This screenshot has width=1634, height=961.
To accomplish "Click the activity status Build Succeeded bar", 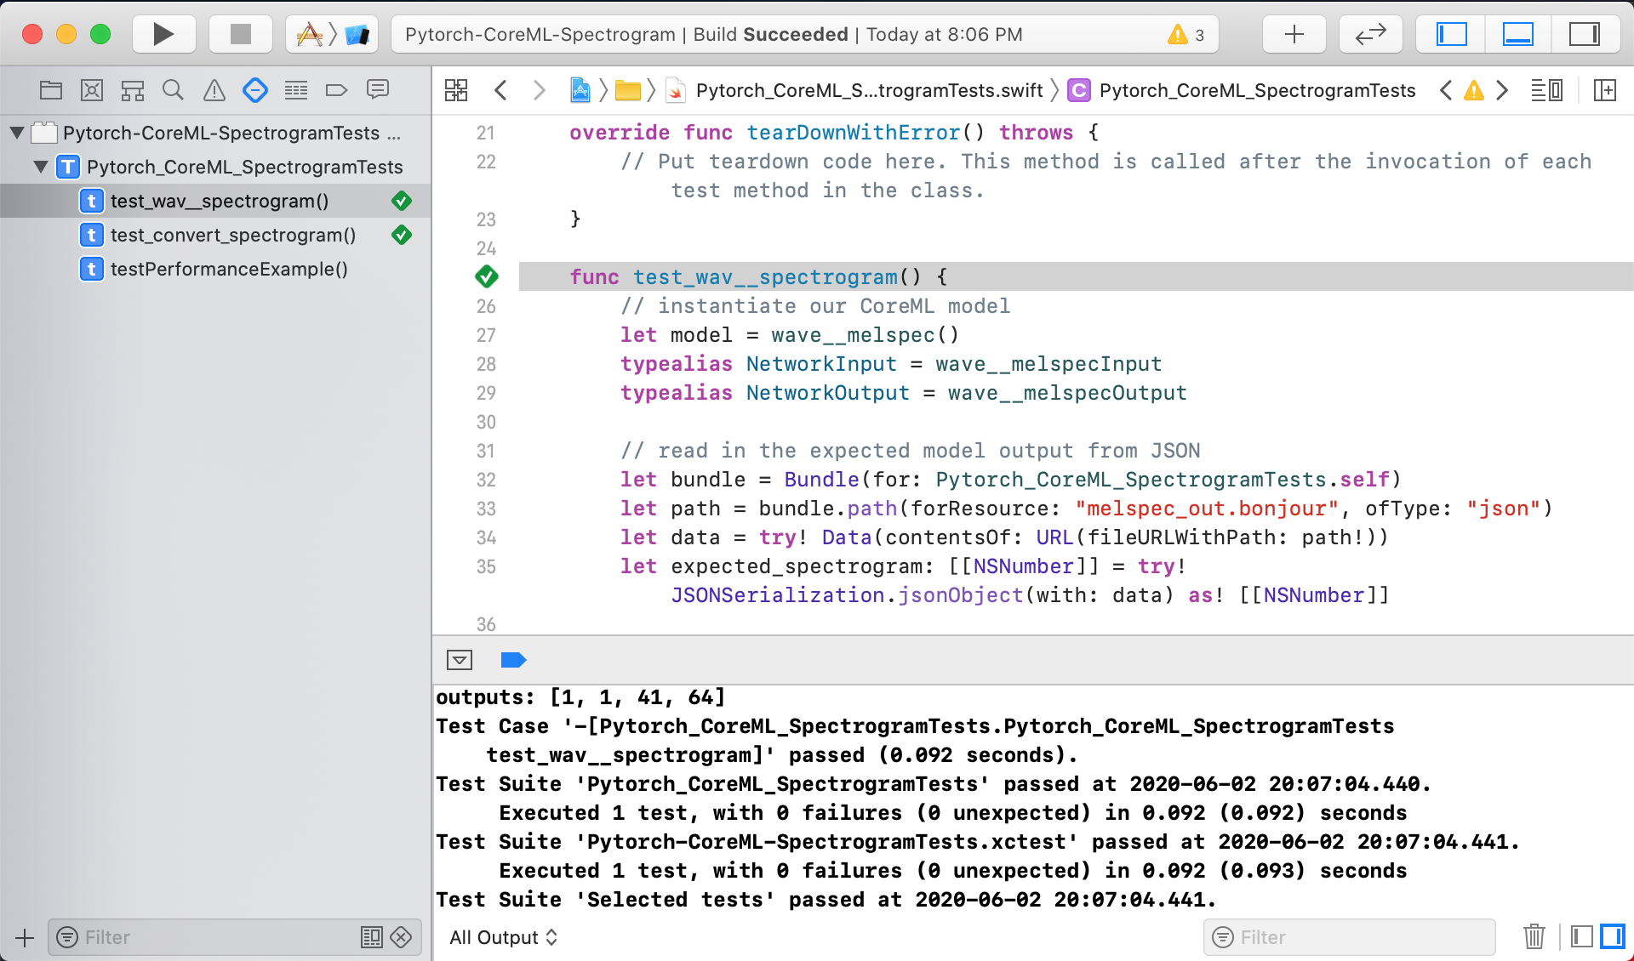I will tap(805, 34).
